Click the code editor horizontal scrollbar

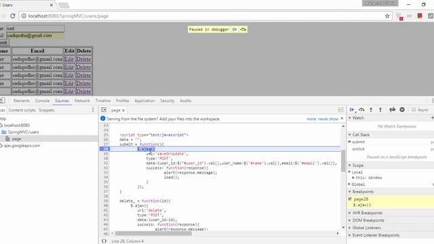[153, 233]
